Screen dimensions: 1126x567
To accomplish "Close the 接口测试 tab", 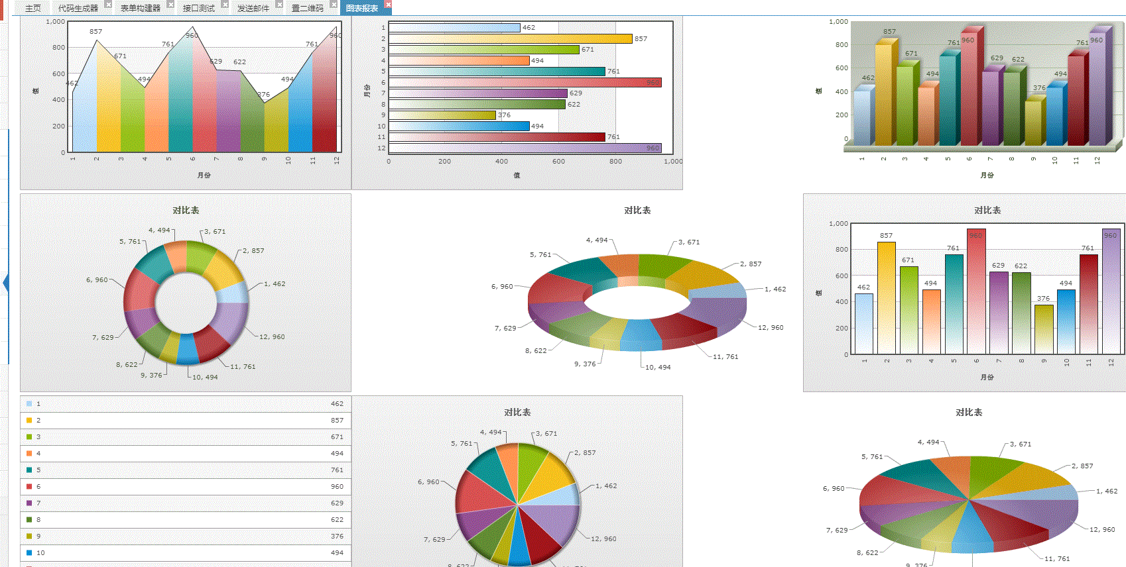I will 225,5.
